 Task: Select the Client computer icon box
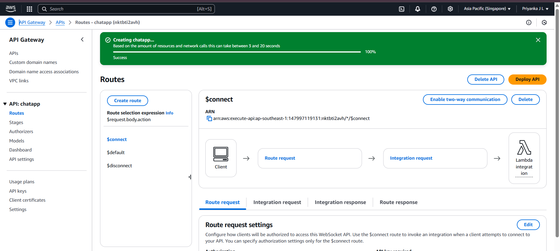pos(221,158)
